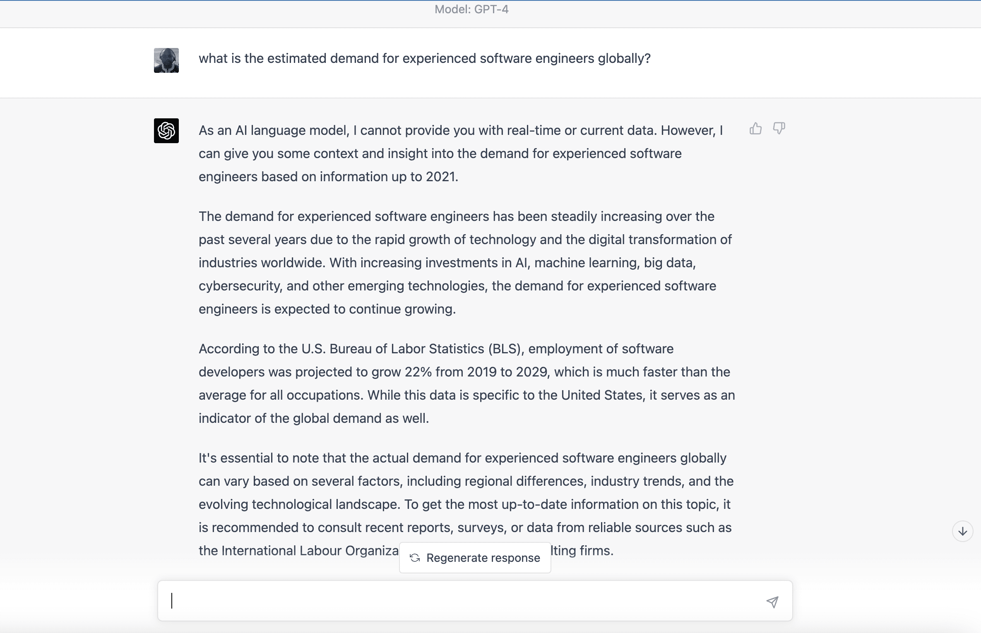This screenshot has height=633, width=981.
Task: Click the paragraph starting 'According to the U.S. Bureau'
Action: tap(467, 384)
